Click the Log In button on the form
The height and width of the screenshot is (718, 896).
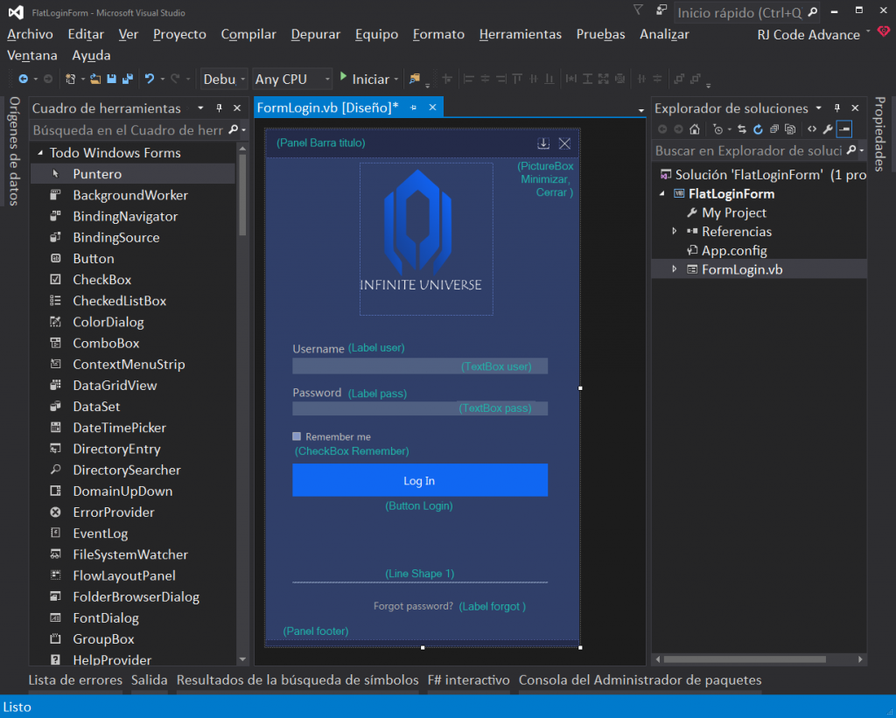point(420,480)
